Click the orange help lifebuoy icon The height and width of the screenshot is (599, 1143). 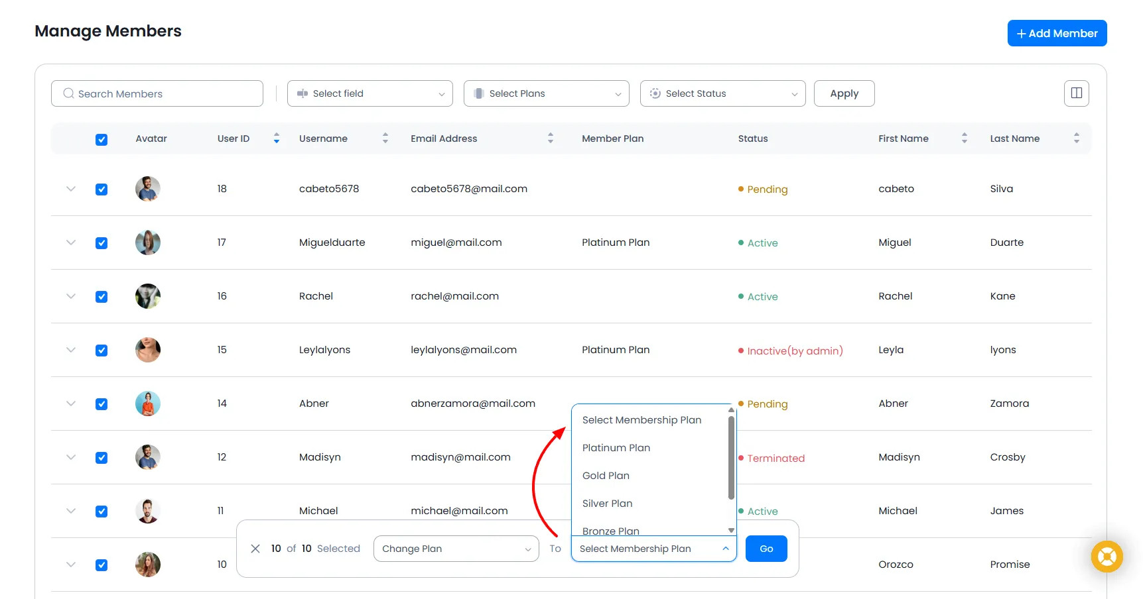[1107, 557]
